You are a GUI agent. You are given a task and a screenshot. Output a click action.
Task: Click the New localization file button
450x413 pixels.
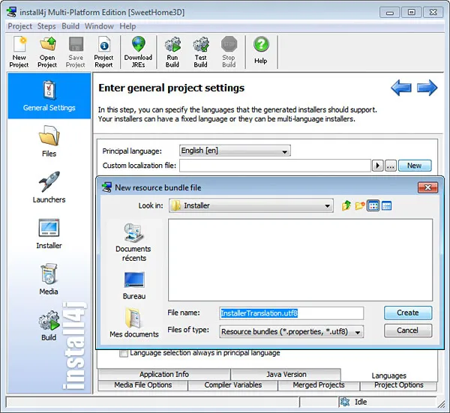point(415,166)
